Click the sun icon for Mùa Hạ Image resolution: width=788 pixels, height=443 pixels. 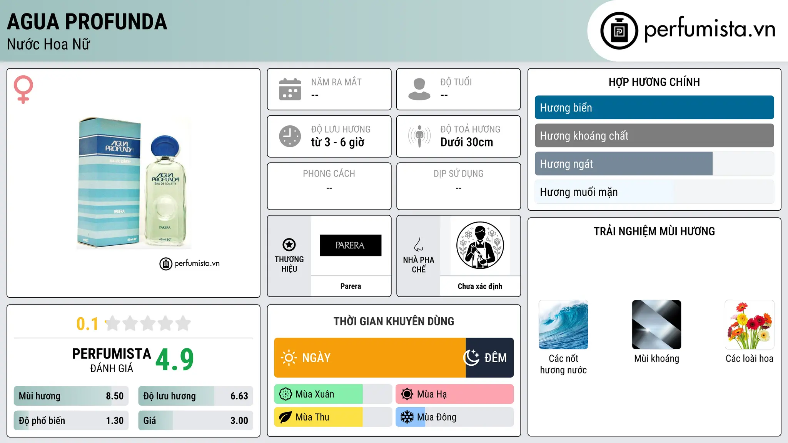click(407, 394)
